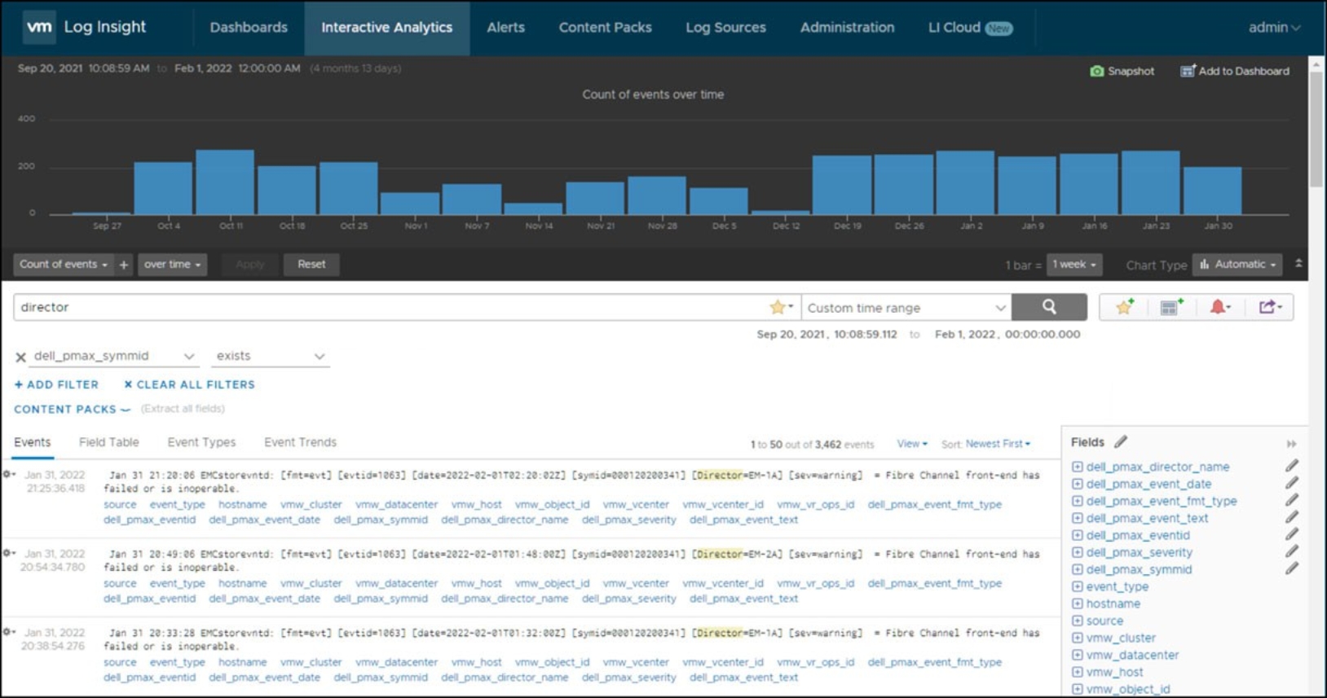The image size is (1327, 698).
Task: Add the chart to Dashboard
Action: point(1235,71)
